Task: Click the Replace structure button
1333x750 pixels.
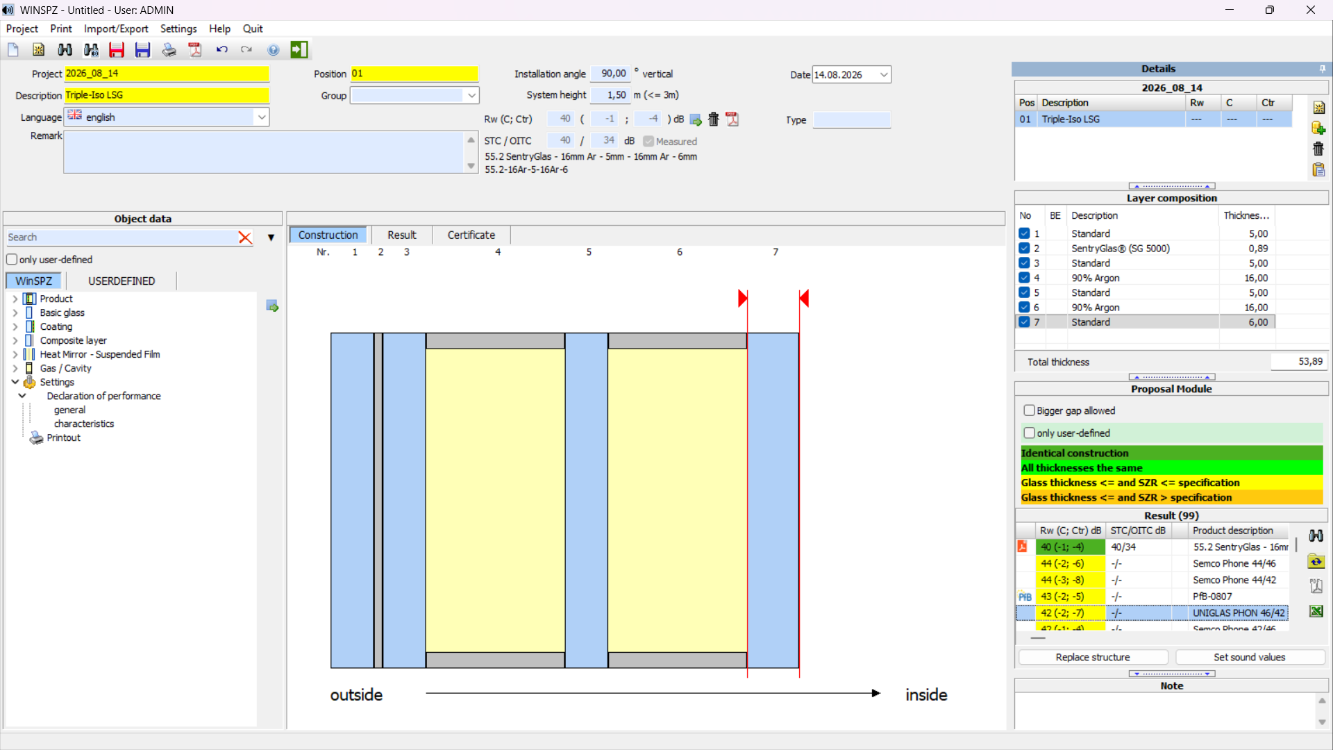Action: 1093,658
